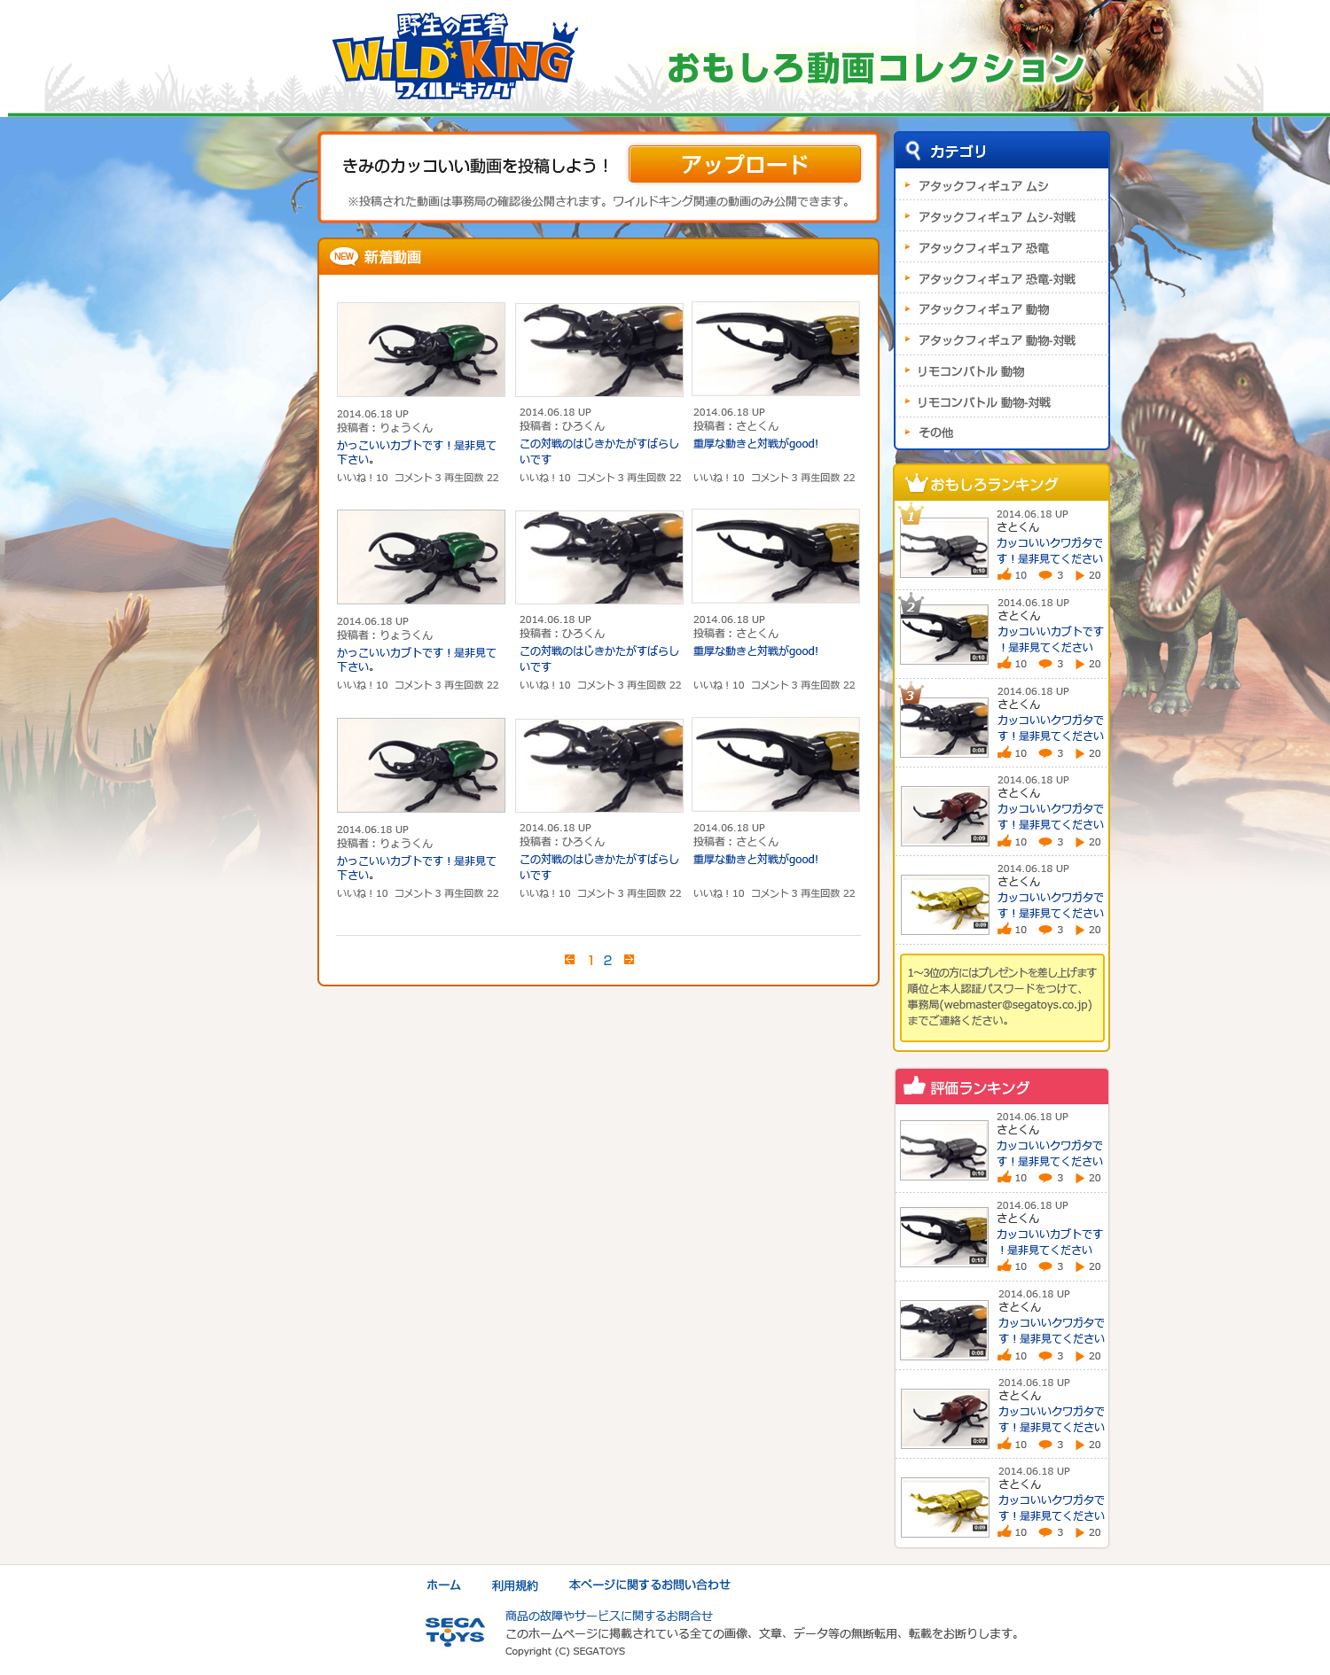Click the Wild King logo

coord(454,57)
